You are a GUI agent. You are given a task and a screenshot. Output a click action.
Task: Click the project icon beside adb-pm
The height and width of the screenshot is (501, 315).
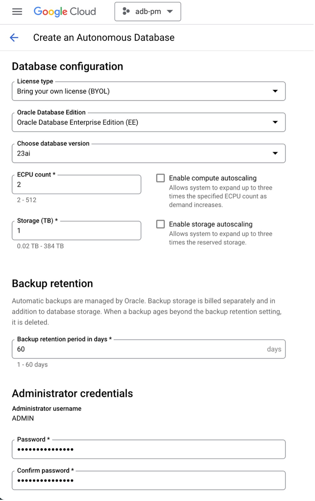click(x=127, y=12)
